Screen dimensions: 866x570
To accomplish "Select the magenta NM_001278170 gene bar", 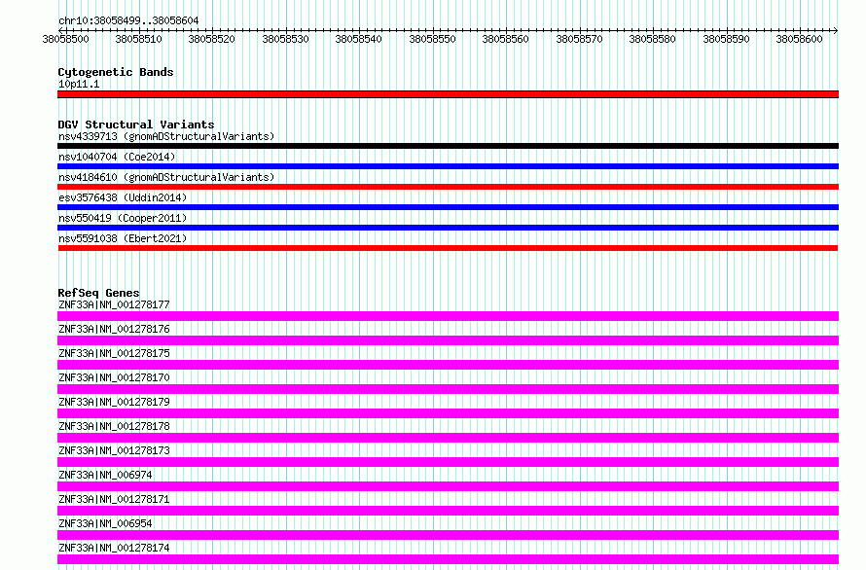I will click(448, 389).
